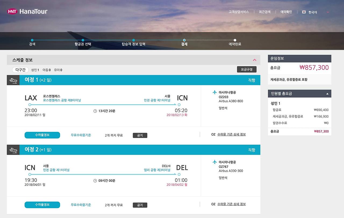Image resolution: width=344 pixels, height=218 pixels.
Task: Click the Asiana airline icon for OZ203
Action: pyautogui.click(x=214, y=92)
